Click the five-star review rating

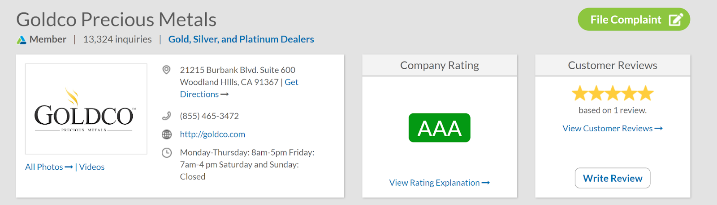(613, 93)
